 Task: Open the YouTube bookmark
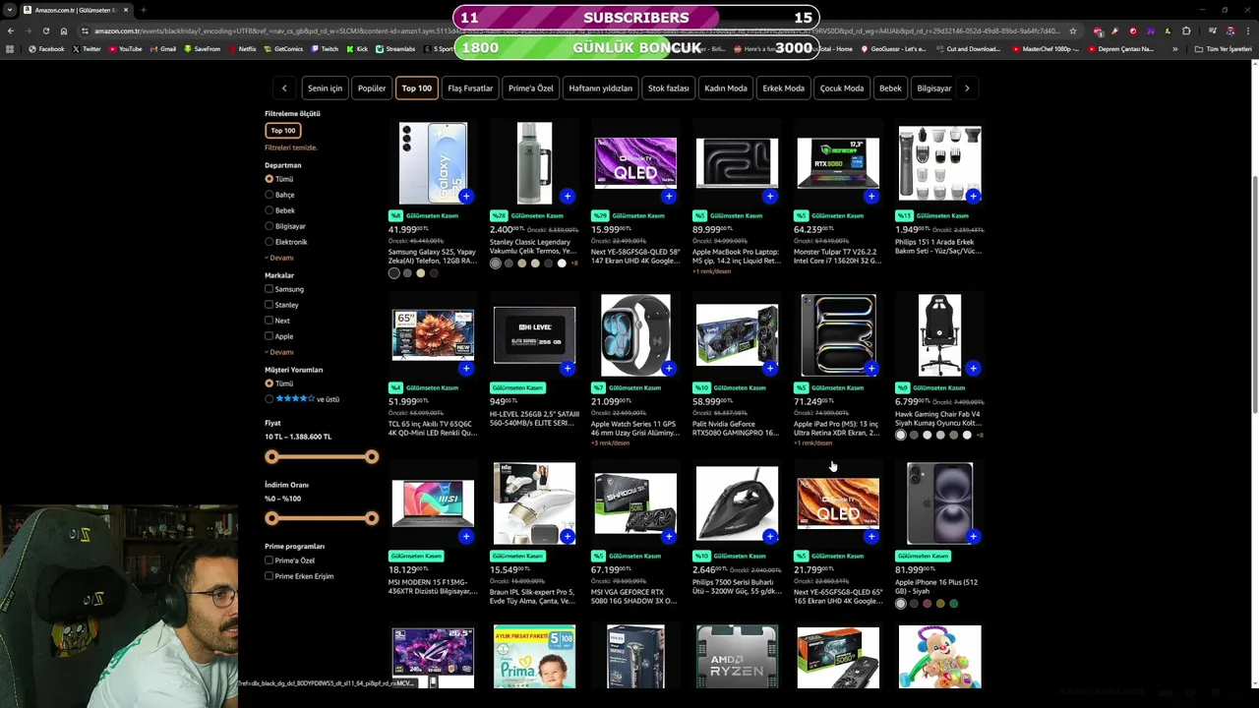click(x=124, y=48)
